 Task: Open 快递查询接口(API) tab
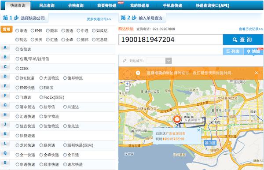point(213,6)
